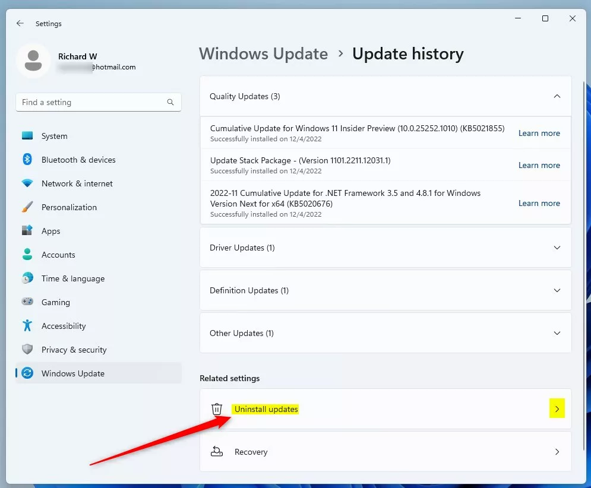Expand the Driver Updates section

point(557,248)
